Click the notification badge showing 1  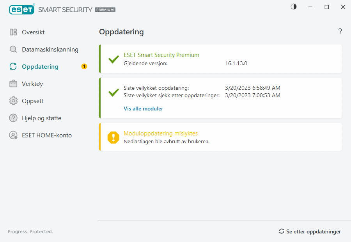(x=84, y=66)
